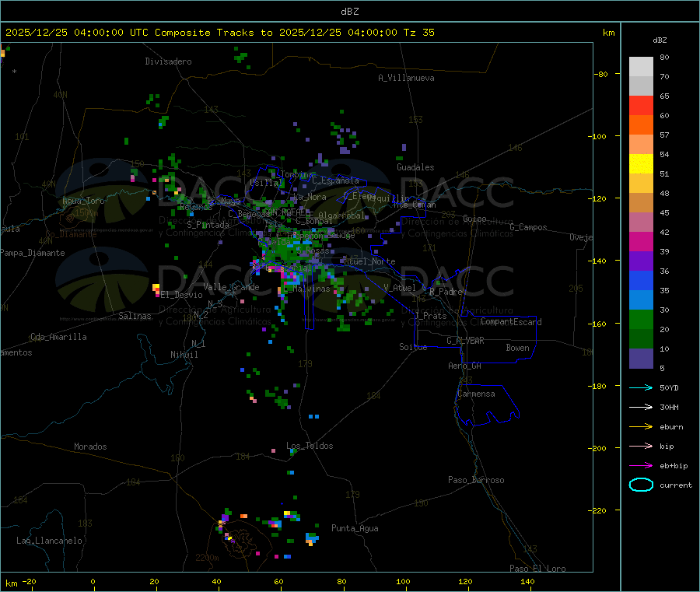700x592 pixels.
Task: Click the CompartEscard place label
Action: [511, 322]
